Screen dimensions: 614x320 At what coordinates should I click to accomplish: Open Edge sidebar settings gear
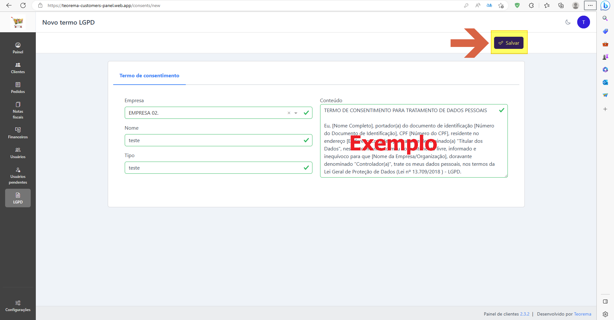(x=605, y=314)
